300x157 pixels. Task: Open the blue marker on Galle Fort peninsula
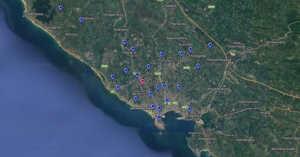[x=158, y=118]
